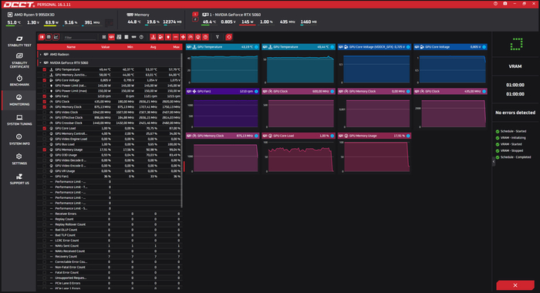Click the green VRAM test icon

pyautogui.click(x=516, y=44)
